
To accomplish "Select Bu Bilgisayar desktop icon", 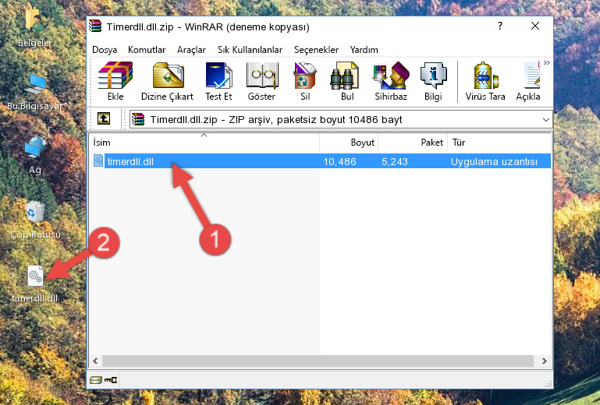I will (x=35, y=92).
